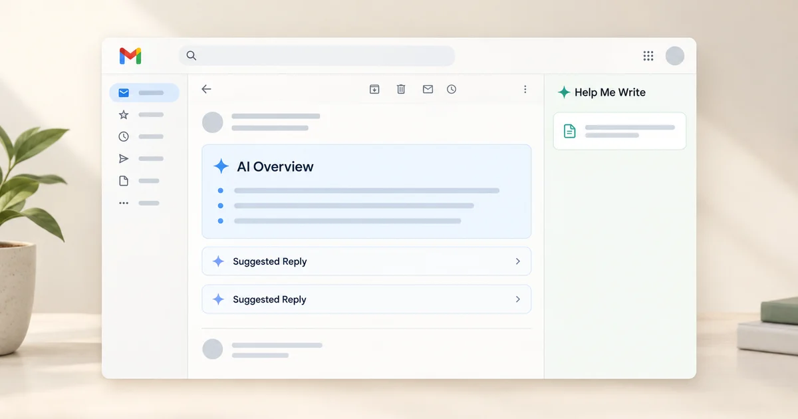Click sender avatar at top of email

[x=212, y=122]
